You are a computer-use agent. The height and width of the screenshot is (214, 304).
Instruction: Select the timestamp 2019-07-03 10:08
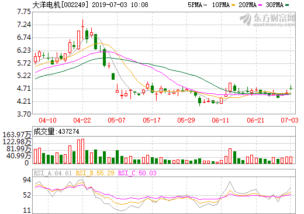[x=120, y=5]
